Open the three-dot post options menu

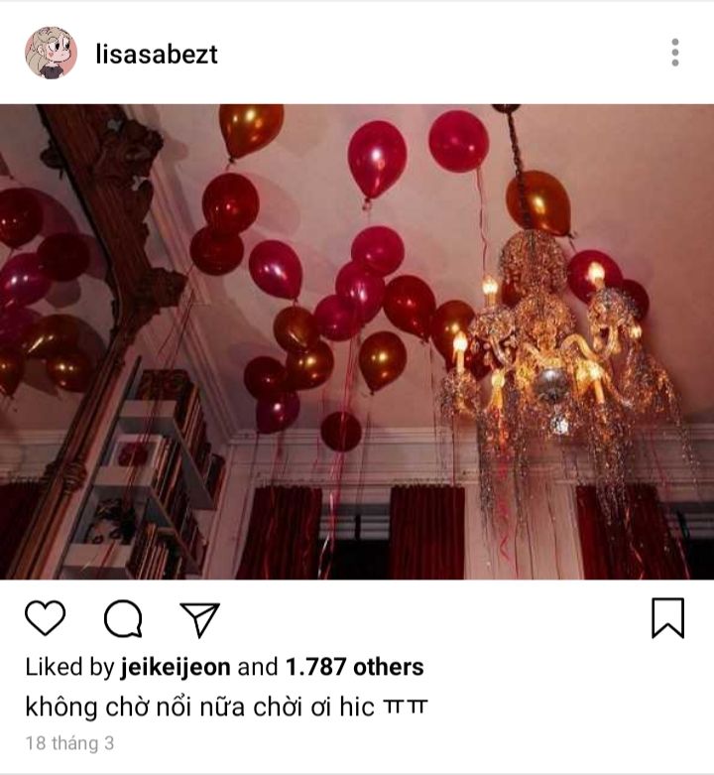tap(675, 53)
